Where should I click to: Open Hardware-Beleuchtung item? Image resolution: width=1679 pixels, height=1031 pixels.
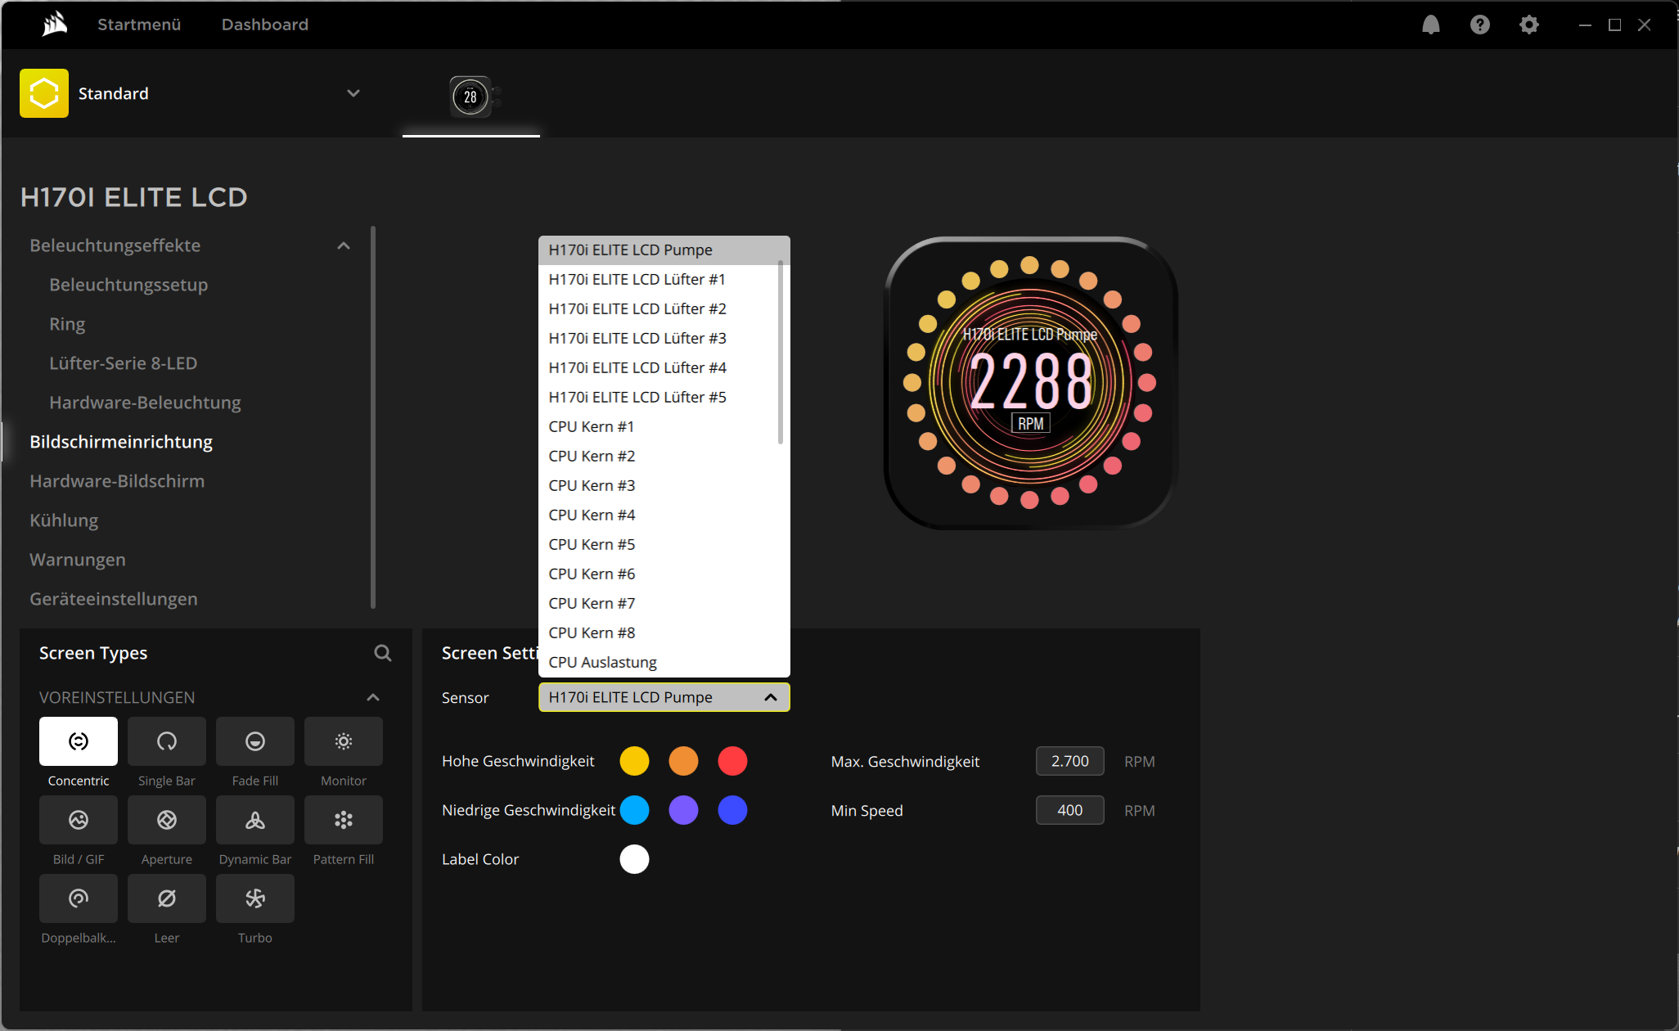[145, 403]
